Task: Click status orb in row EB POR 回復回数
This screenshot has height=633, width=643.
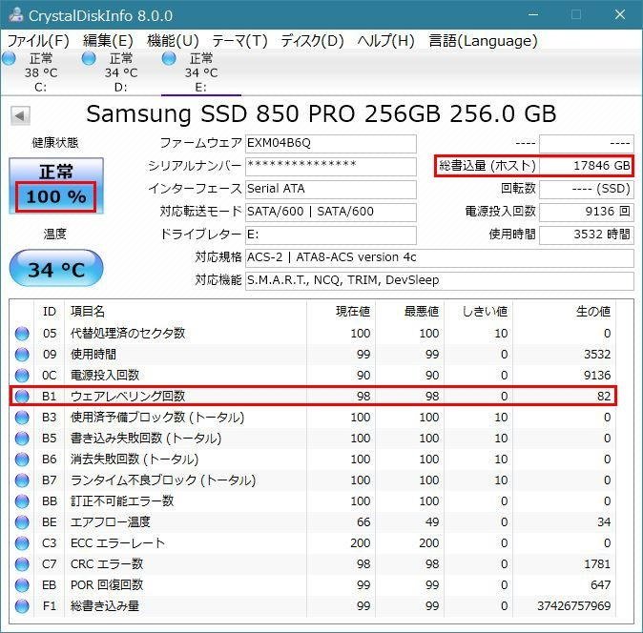Action: click(22, 585)
